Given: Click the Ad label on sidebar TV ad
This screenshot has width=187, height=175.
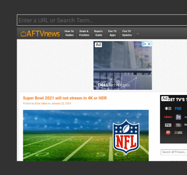Looking at the screenshot, I should 165,99.
